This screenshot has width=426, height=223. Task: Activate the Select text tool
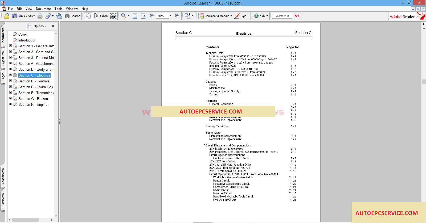click(101, 16)
